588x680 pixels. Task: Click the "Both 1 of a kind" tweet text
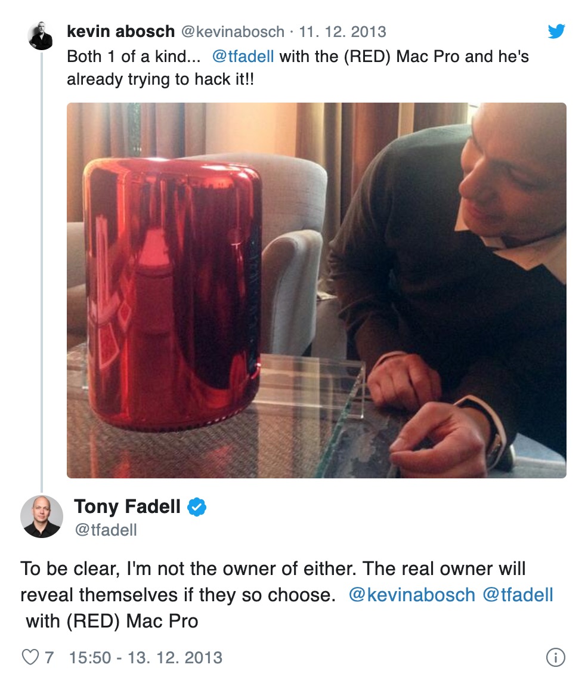pyautogui.click(x=136, y=57)
